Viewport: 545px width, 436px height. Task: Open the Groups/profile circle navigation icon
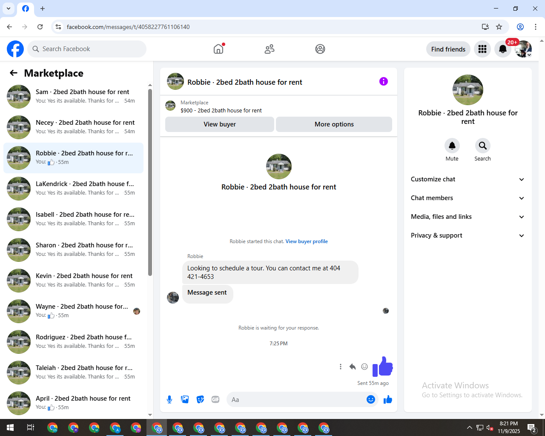coord(320,49)
